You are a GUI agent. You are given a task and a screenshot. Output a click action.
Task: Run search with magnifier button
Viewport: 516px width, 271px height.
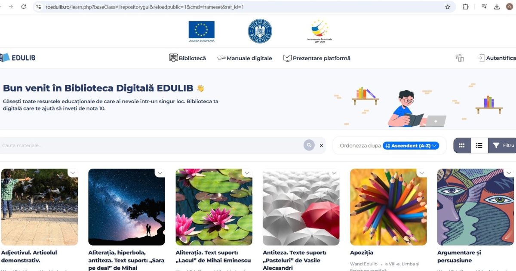coord(309,145)
